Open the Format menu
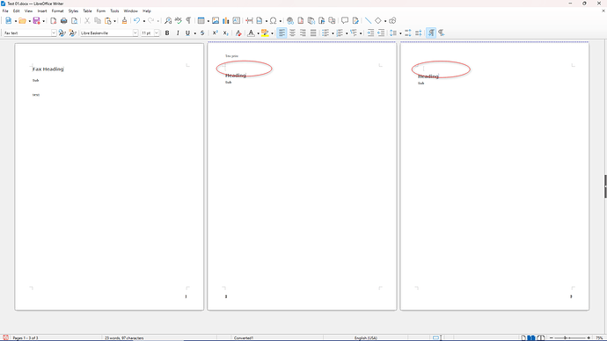The height and width of the screenshot is (341, 607). 57,11
